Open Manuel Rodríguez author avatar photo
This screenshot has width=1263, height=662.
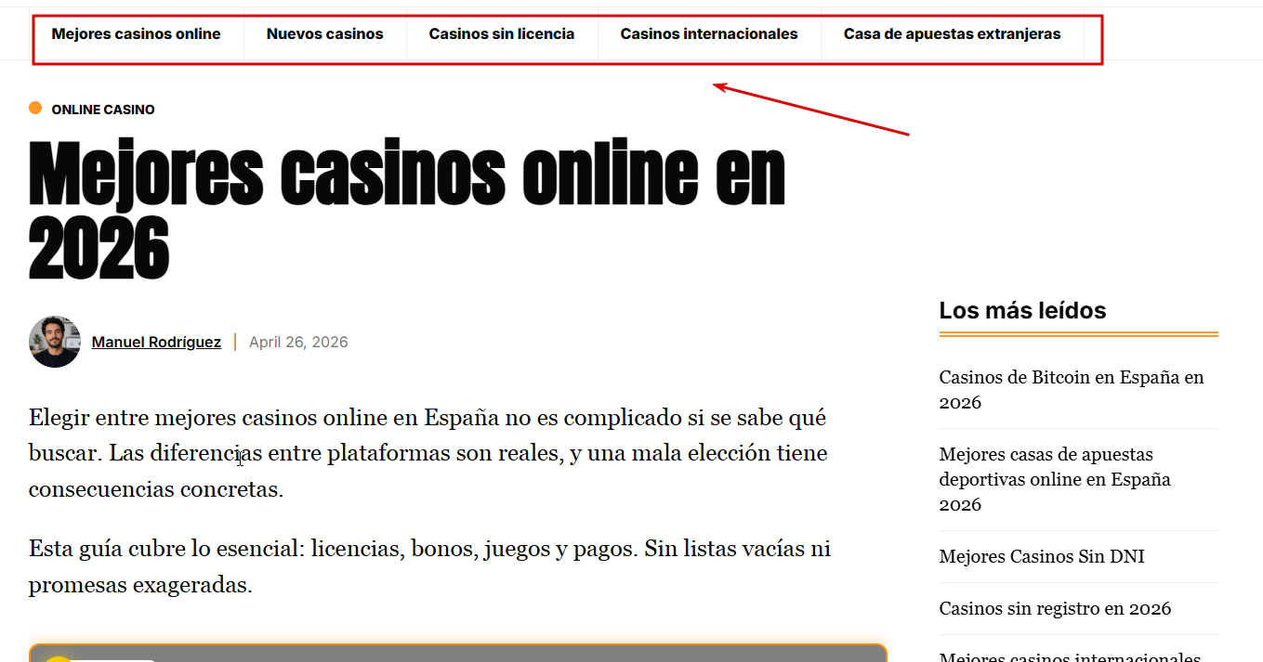(55, 342)
